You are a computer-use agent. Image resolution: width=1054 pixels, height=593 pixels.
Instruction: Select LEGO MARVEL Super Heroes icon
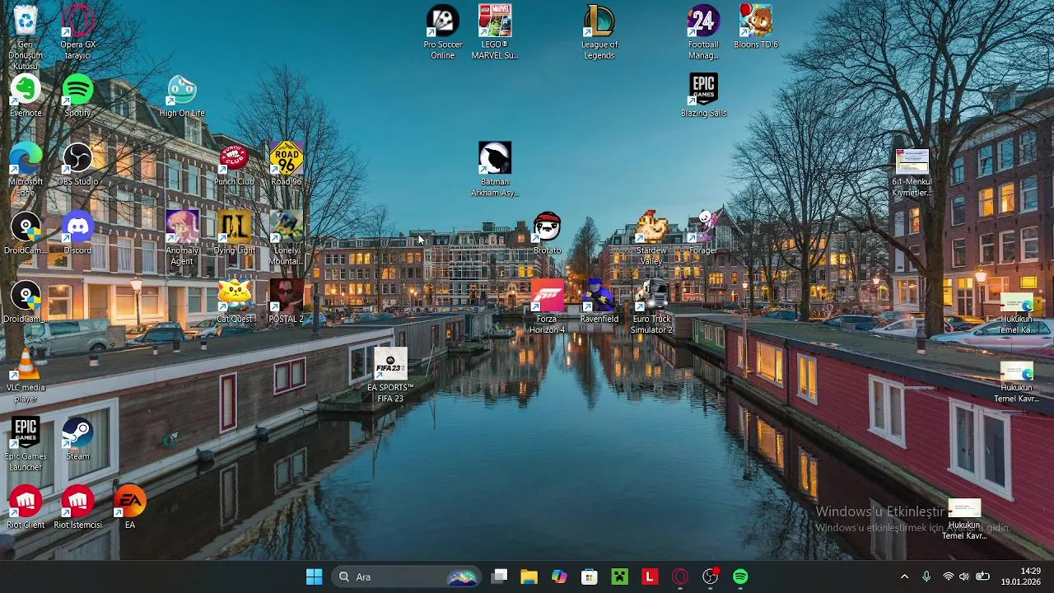[495, 32]
